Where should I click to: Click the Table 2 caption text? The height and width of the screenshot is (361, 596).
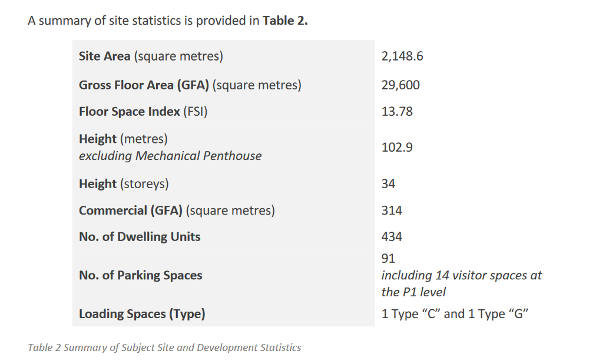coord(164,347)
